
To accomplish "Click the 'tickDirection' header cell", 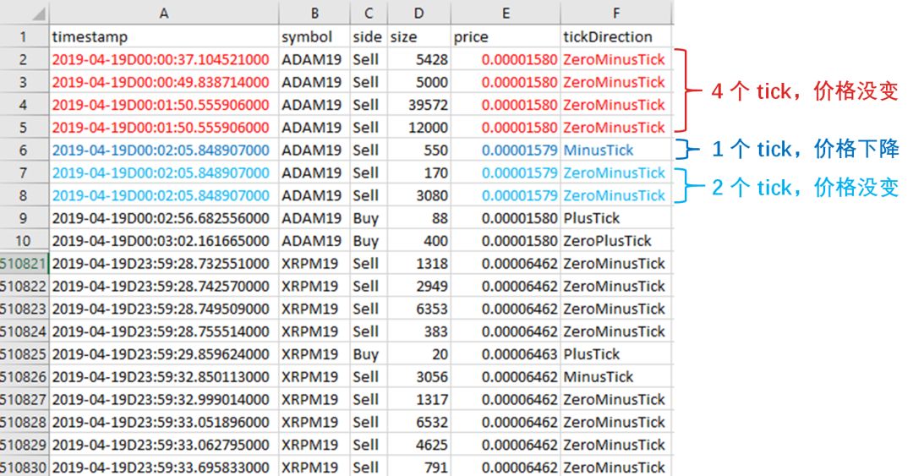I will pyautogui.click(x=616, y=36).
